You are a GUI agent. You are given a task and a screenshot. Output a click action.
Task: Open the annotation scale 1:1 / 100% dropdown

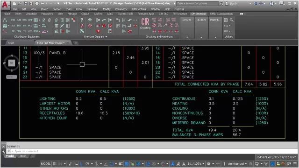click(x=196, y=164)
